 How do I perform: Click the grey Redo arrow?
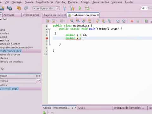click(26, 8)
